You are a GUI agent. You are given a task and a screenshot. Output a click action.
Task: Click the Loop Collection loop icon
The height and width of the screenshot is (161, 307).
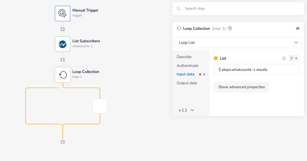[63, 75]
